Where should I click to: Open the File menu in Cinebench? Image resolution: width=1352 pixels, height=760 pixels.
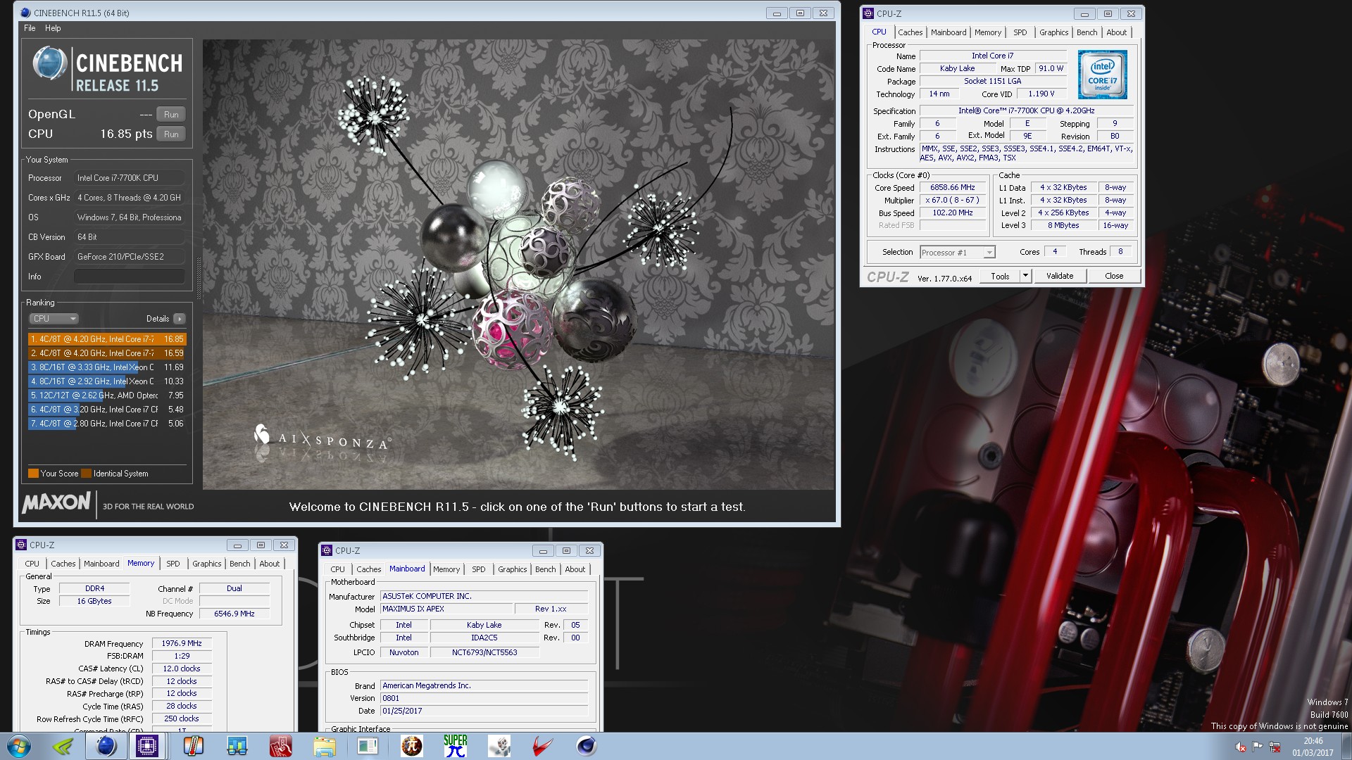(x=30, y=28)
